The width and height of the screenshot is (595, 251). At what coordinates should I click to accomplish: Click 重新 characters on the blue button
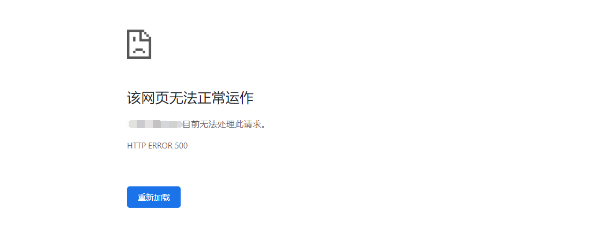146,197
